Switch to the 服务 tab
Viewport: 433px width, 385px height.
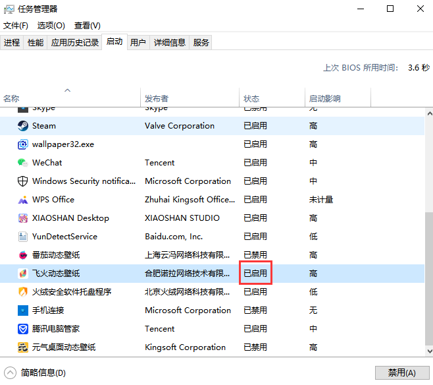tap(201, 43)
